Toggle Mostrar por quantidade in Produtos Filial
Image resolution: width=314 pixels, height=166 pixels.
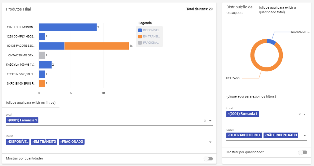[208, 159]
